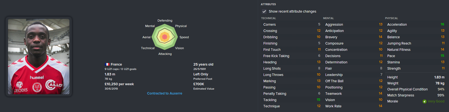The width and height of the screenshot is (449, 112).
Task: Click the Very Good morale text
Action: point(436,101)
